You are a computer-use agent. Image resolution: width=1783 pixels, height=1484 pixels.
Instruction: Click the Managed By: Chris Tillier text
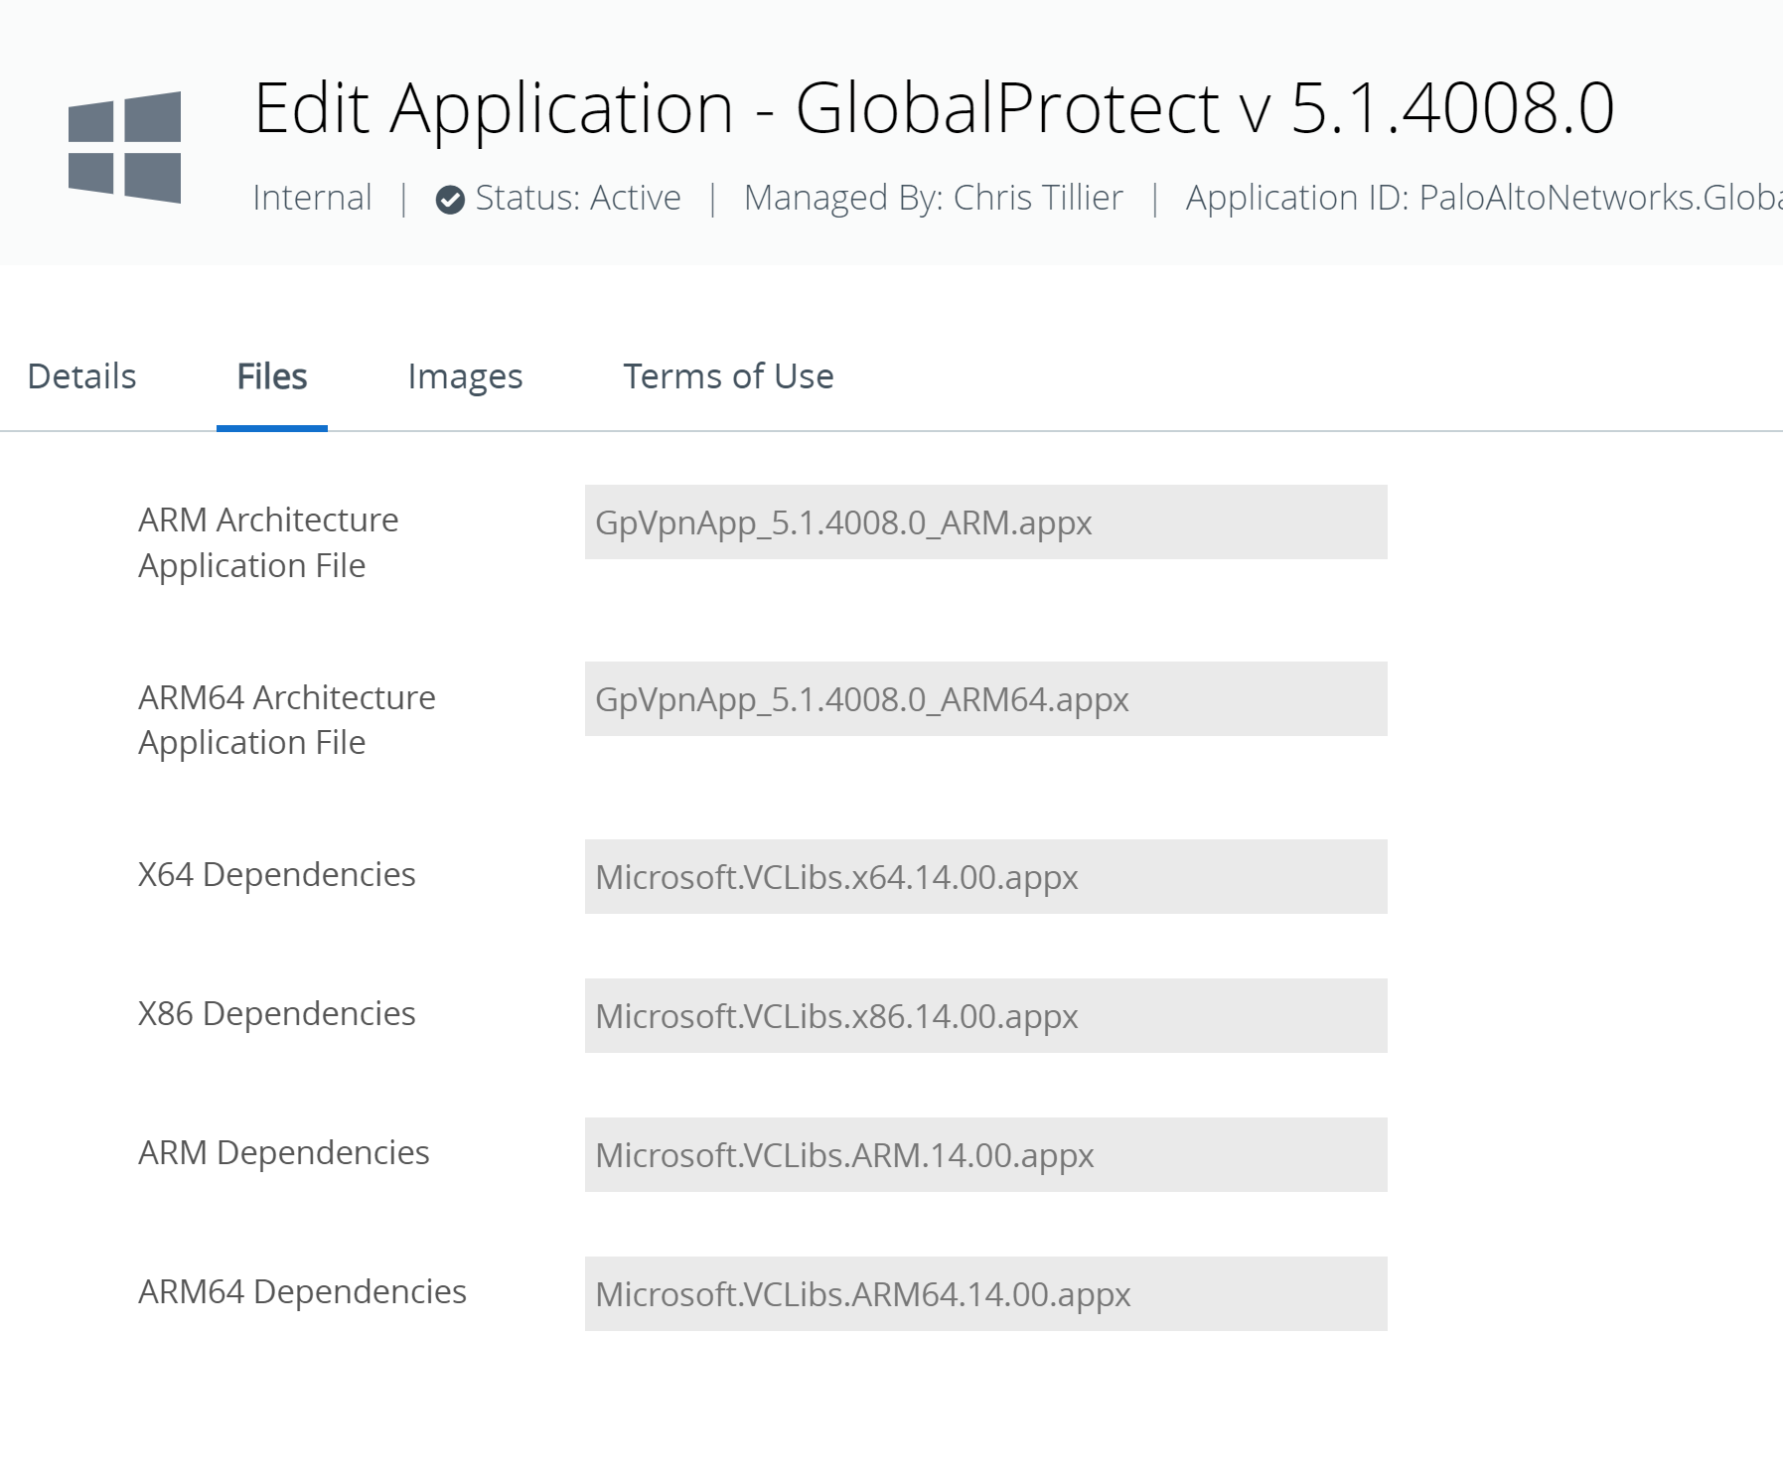click(x=933, y=198)
